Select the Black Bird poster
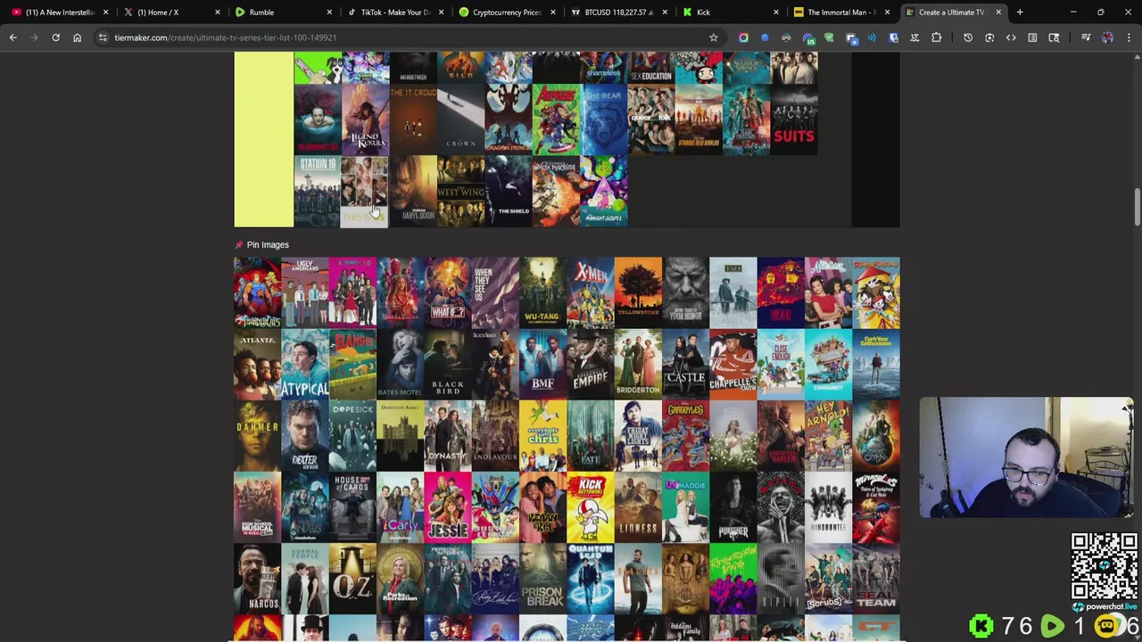1142x642 pixels. [448, 364]
